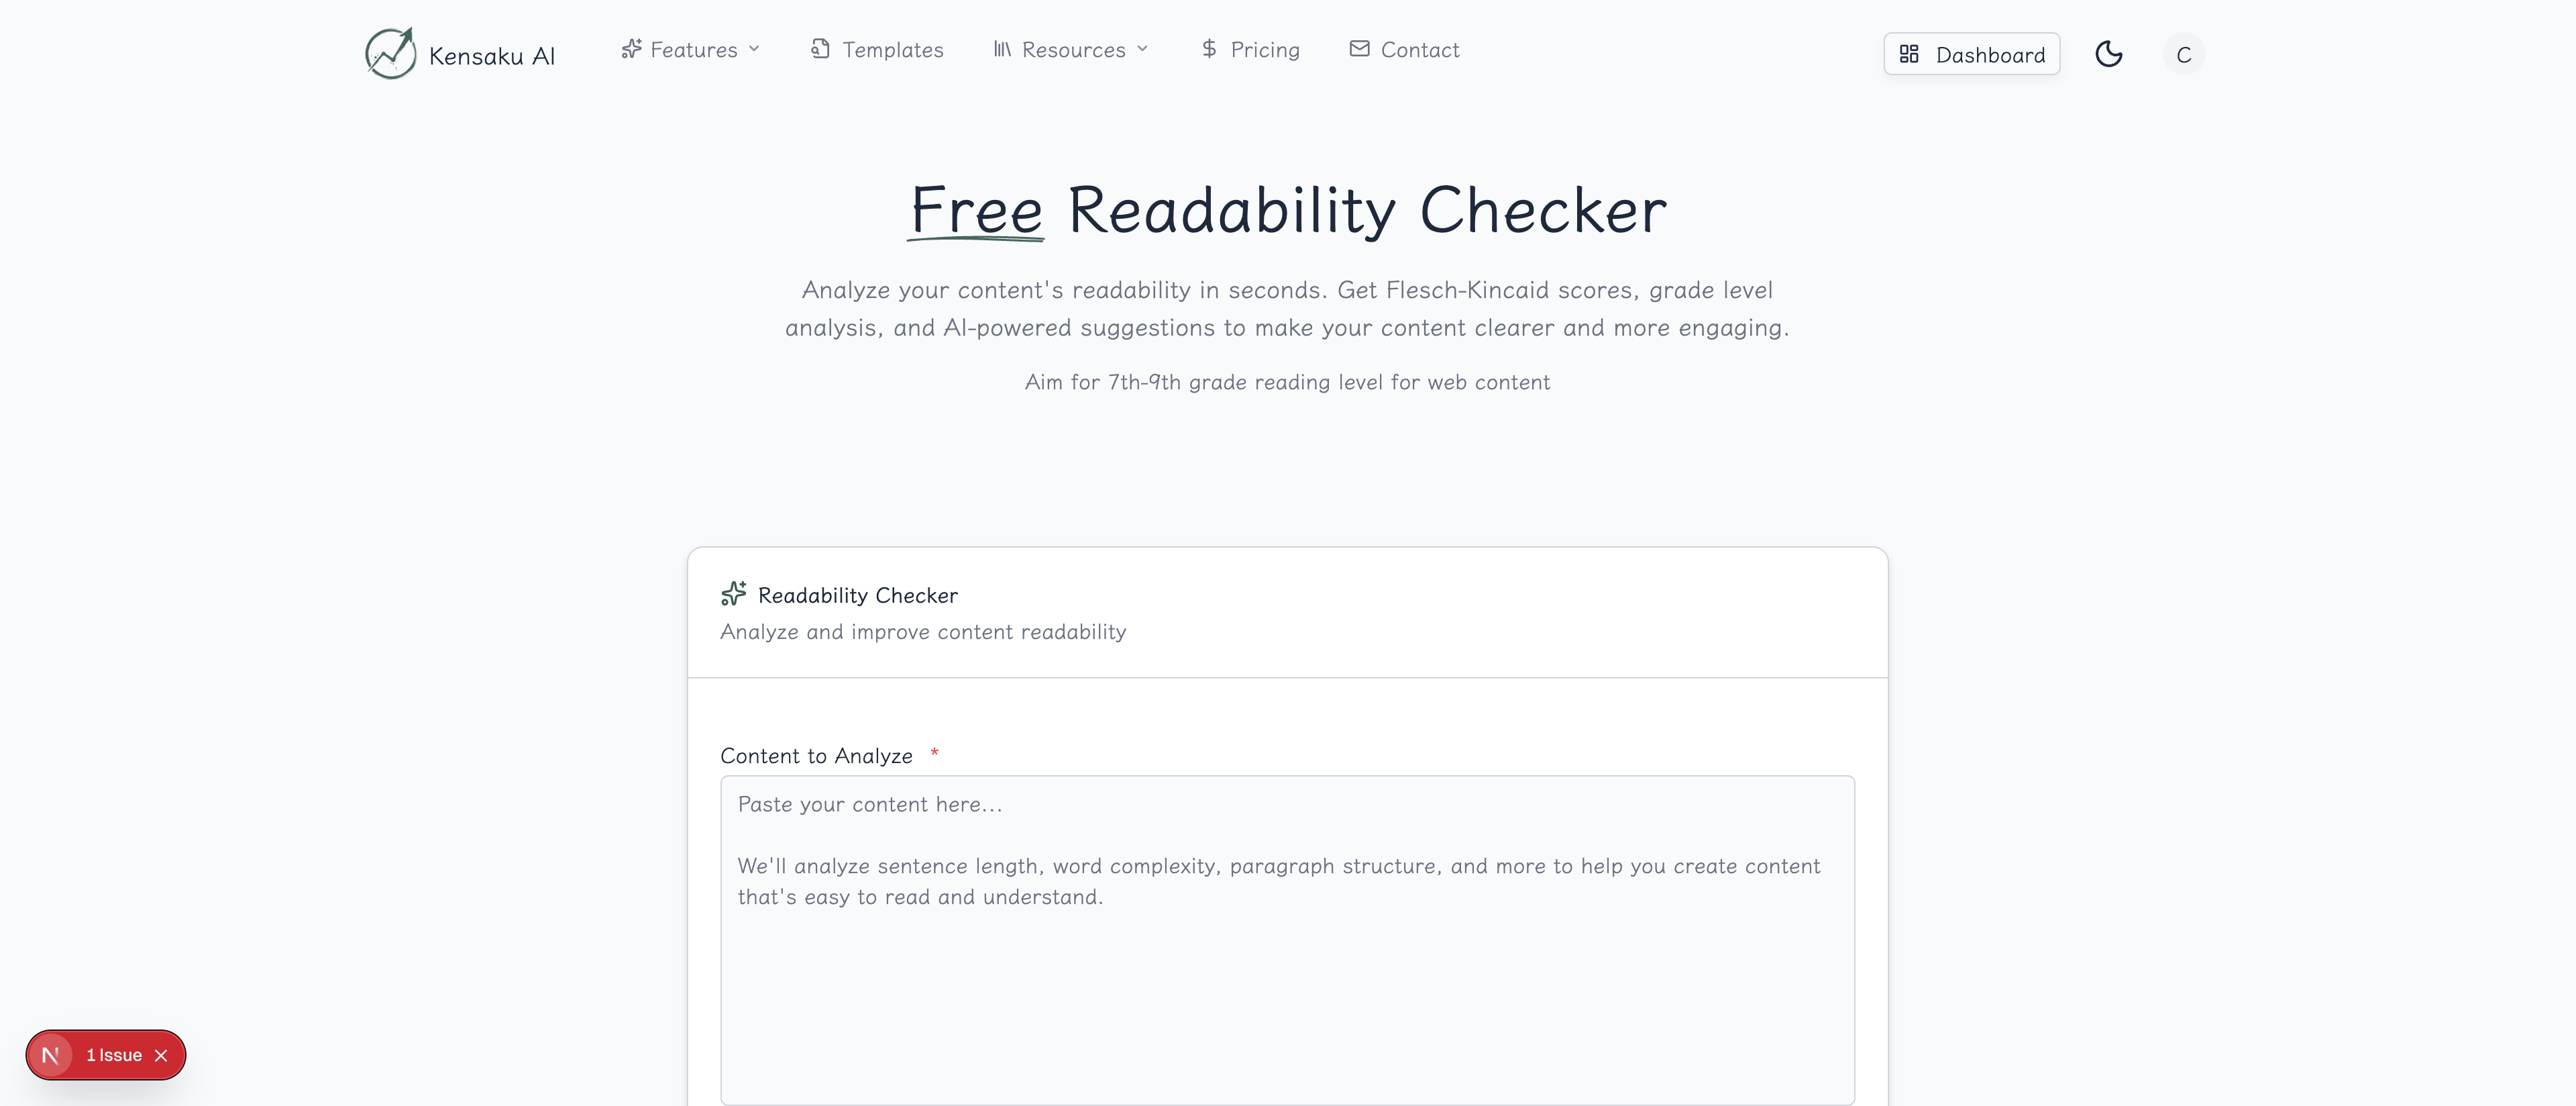This screenshot has width=2576, height=1106.
Task: Dismiss the 1 Issue notification with the X
Action: [x=160, y=1055]
